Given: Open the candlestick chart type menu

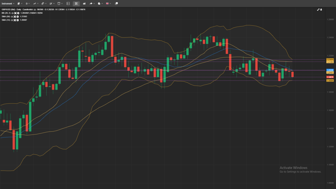Looking at the screenshot, I should (19, 4).
